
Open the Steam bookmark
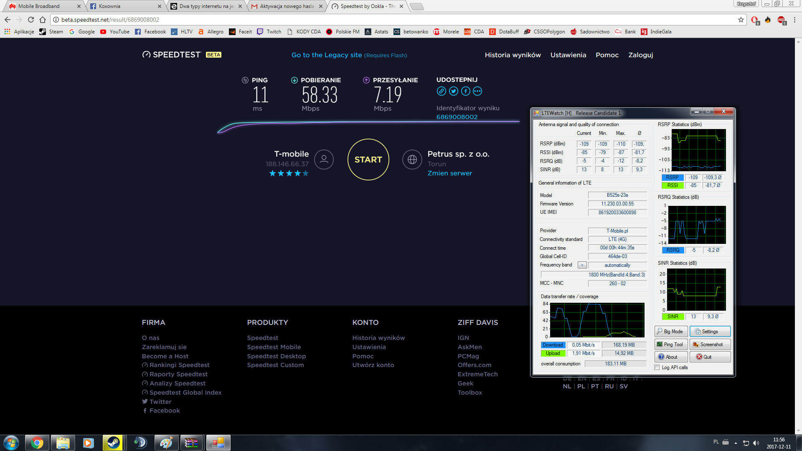coord(51,32)
